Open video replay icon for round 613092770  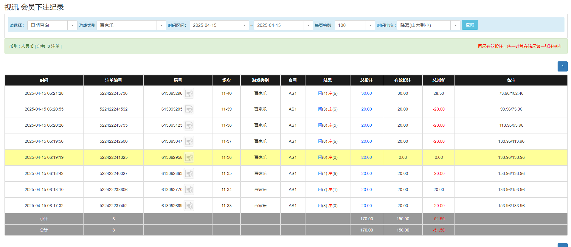point(189,190)
